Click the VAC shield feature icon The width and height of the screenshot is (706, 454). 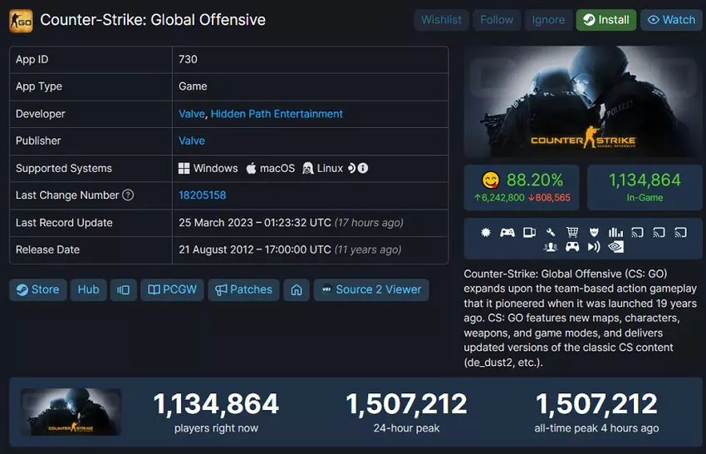(x=594, y=233)
